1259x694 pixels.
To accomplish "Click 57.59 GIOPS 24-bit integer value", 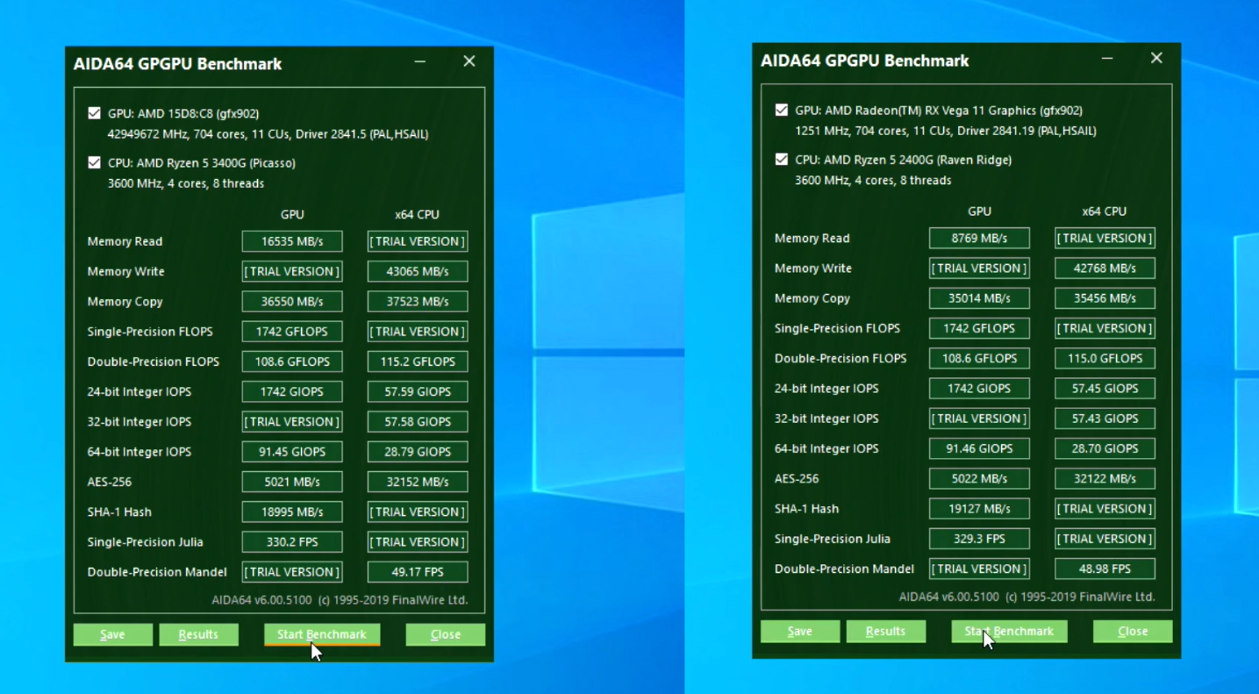I will tap(418, 391).
